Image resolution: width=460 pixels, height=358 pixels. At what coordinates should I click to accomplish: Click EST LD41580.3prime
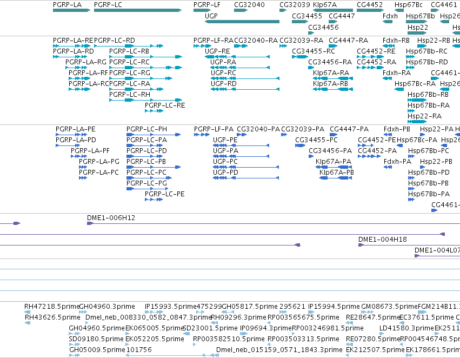tap(406, 328)
